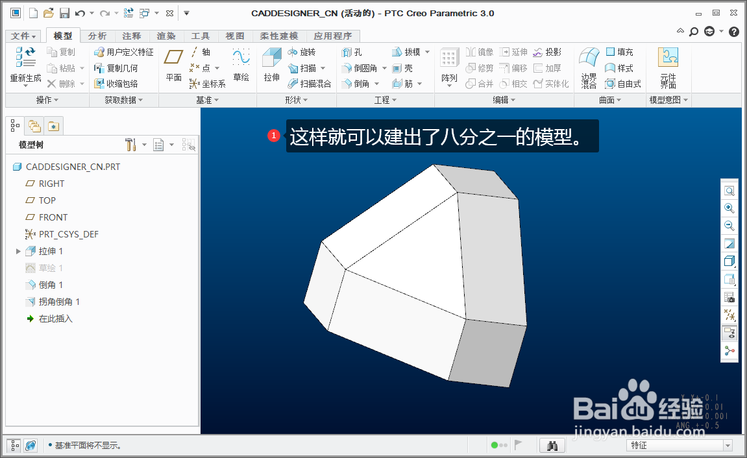This screenshot has height=458, width=747.
Task: Switch to the 视图 tab
Action: coord(235,36)
